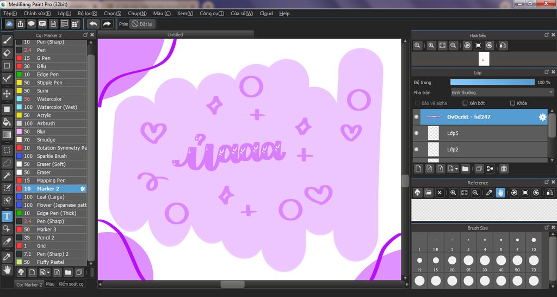557x297 pixels.
Task: Select the Sparkle Brush
Action: (51, 156)
